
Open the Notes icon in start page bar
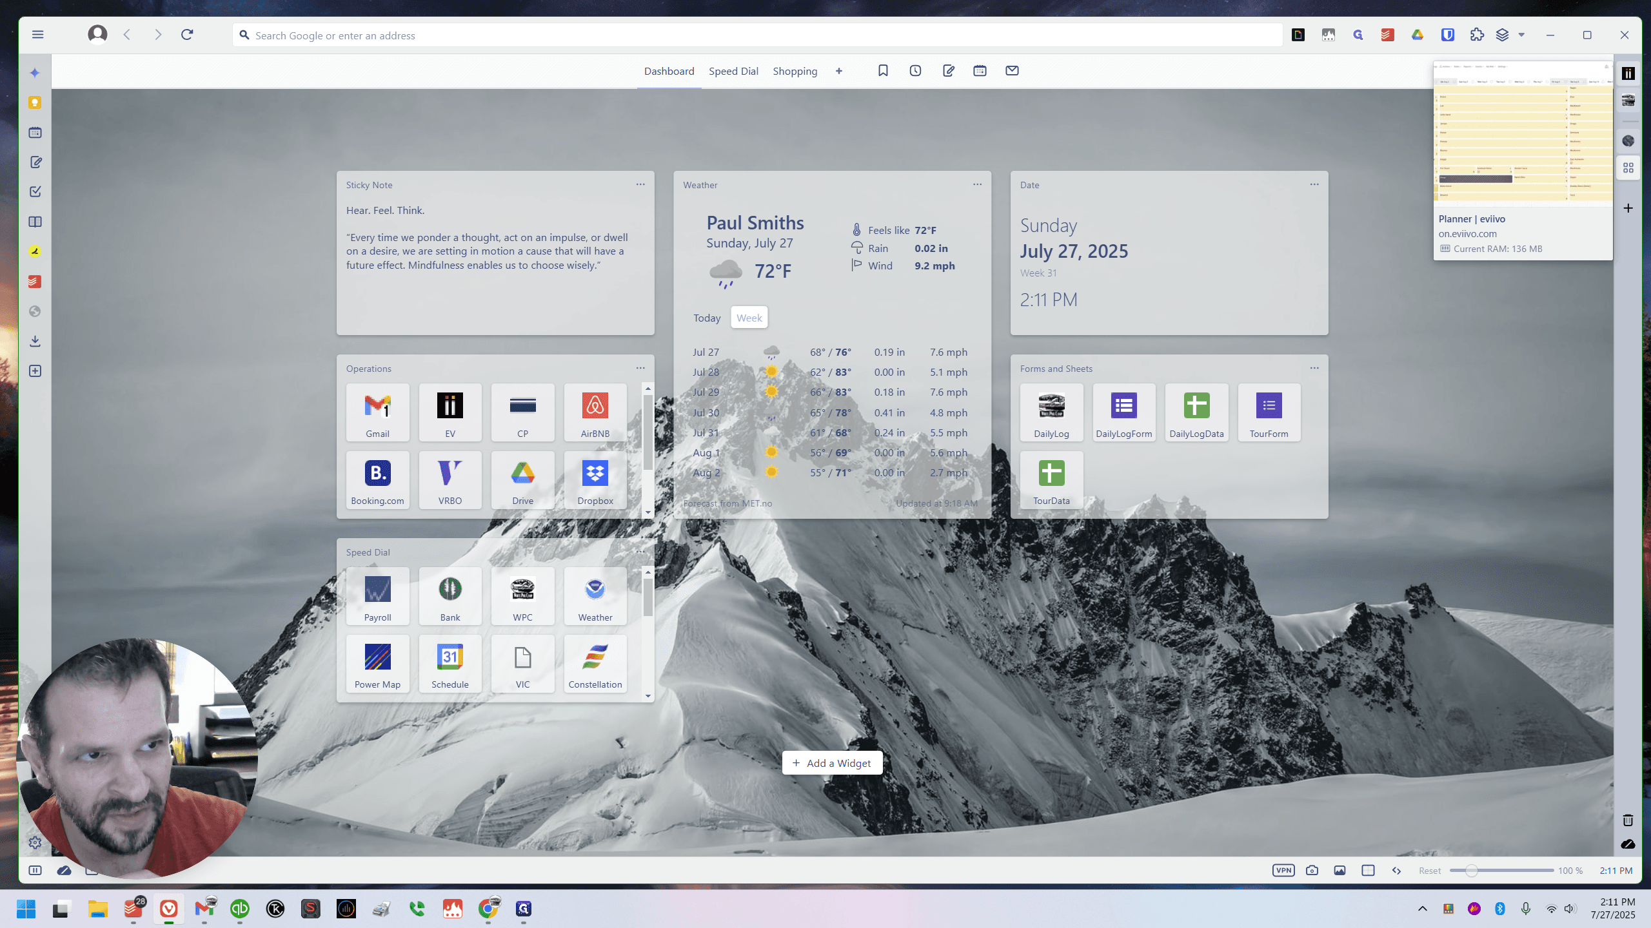(948, 71)
